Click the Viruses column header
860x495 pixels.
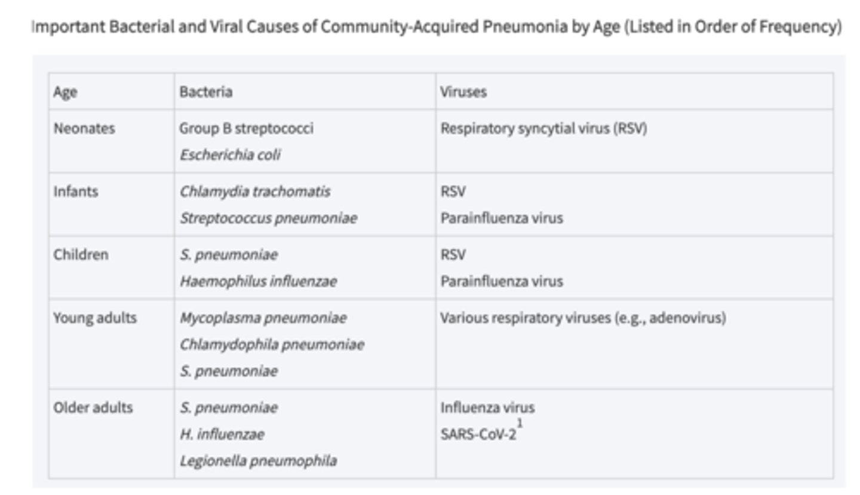634,91
